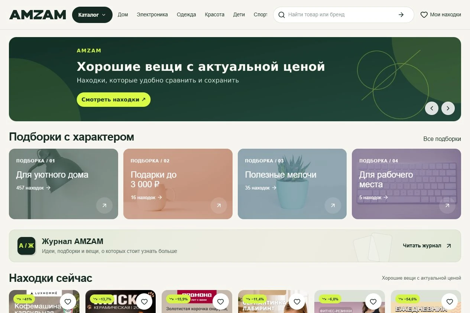Click the 5 находок link
470x313 pixels.
[x=373, y=198]
